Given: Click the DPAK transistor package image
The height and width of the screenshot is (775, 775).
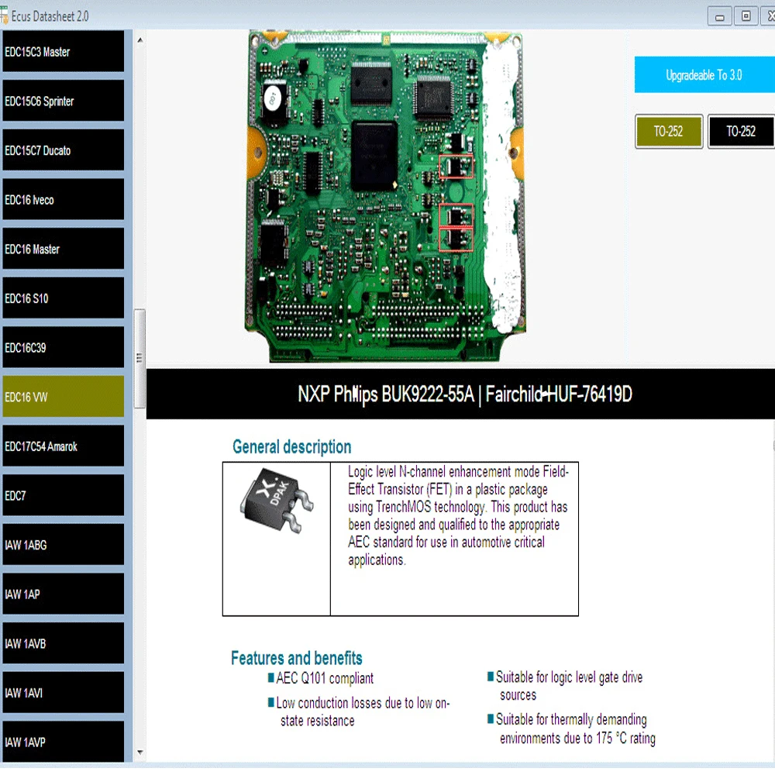Looking at the screenshot, I should 277,500.
